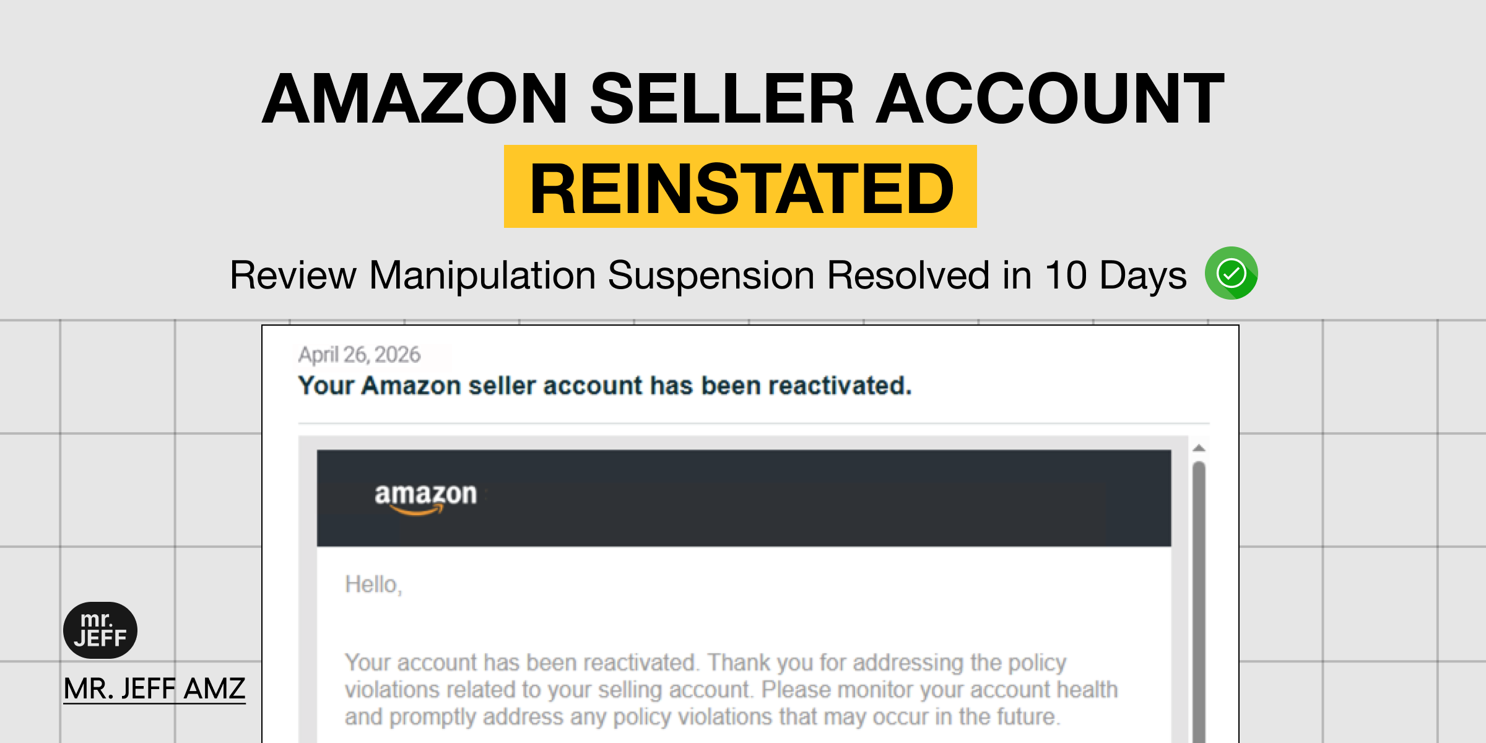Viewport: 1486px width, 743px height.
Task: Click the Amazon logo in email header
Action: pos(426,498)
